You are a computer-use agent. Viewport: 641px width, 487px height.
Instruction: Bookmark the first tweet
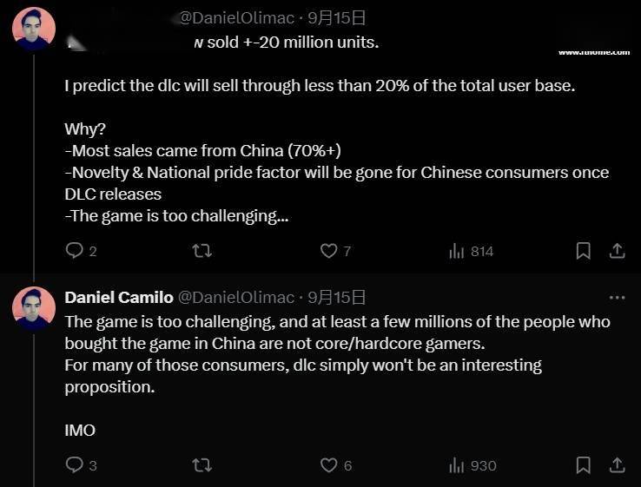pos(584,251)
